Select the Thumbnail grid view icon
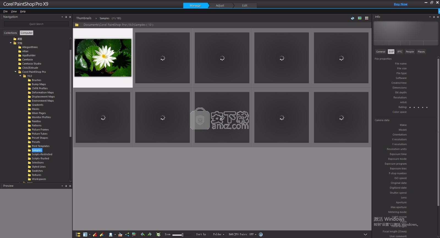 click(x=367, y=18)
